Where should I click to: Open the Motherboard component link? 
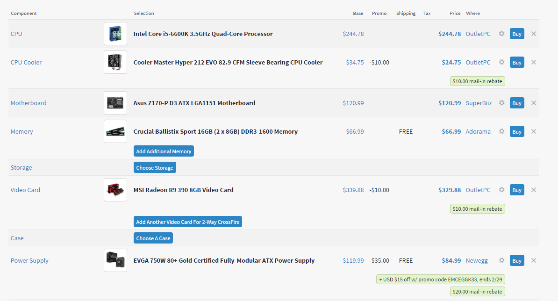click(x=29, y=103)
